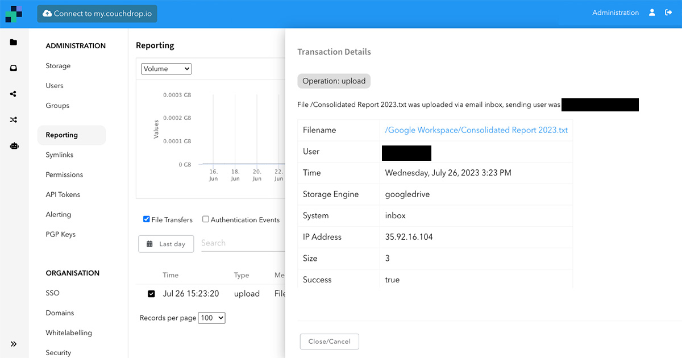Click the Share links sidebar icon
Screen dimensions: 682x358
[x=14, y=94]
